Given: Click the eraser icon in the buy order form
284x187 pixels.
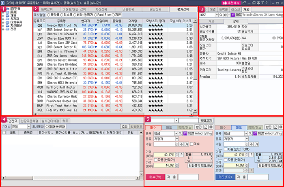Looking at the screenshot, I should (206, 127).
